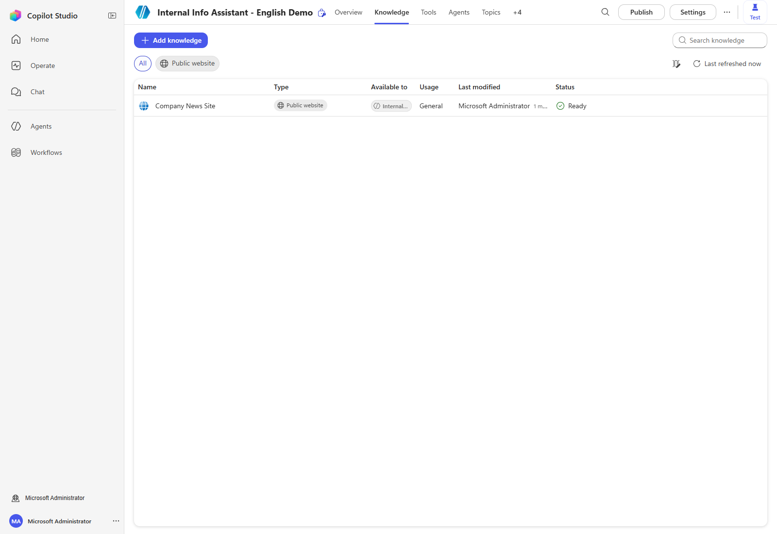Click Add knowledge button

(171, 40)
